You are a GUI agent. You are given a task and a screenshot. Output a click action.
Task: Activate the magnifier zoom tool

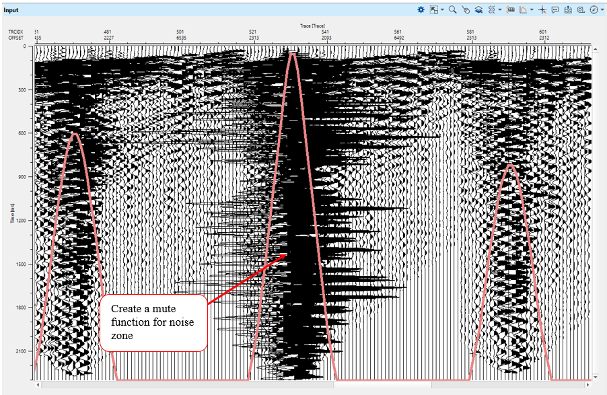point(452,10)
